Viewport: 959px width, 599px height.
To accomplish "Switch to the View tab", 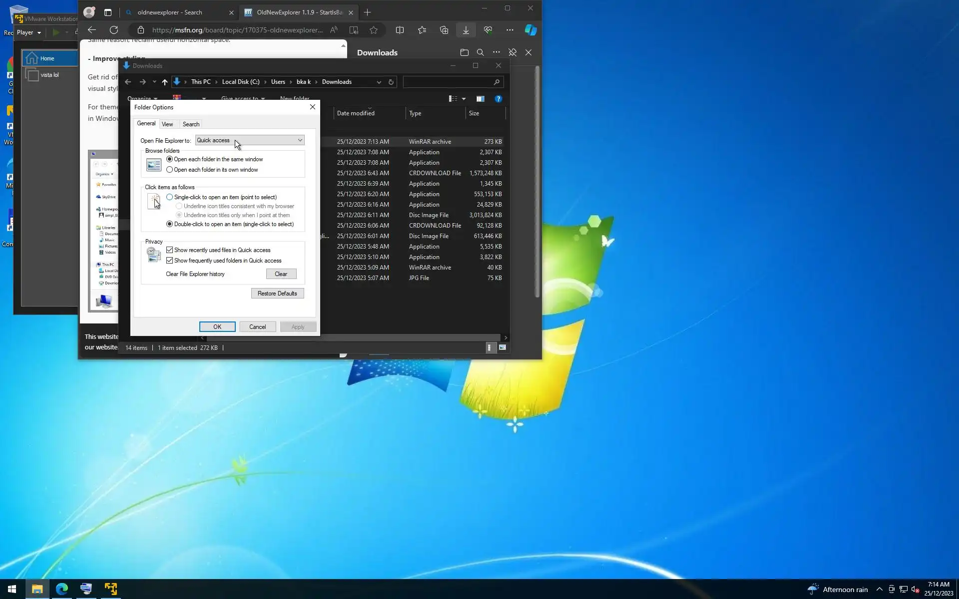I will pos(167,124).
